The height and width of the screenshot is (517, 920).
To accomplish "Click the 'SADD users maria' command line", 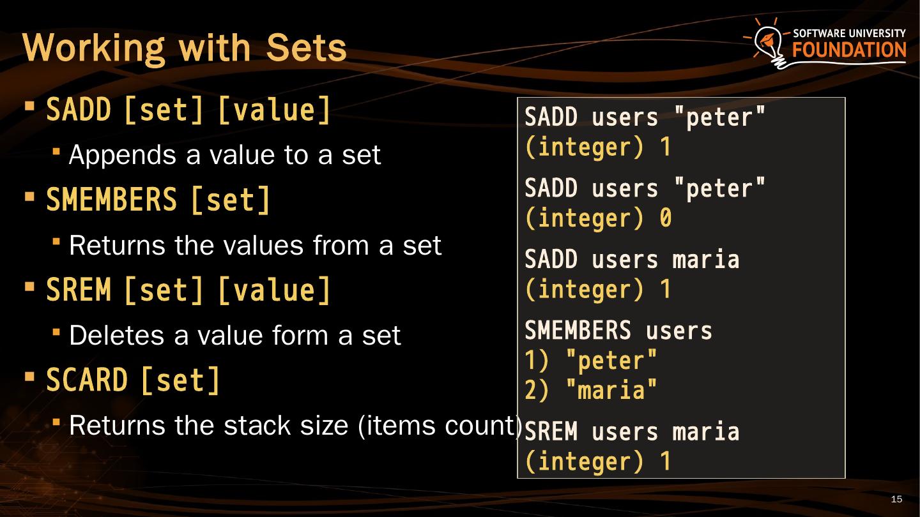I will [x=631, y=260].
